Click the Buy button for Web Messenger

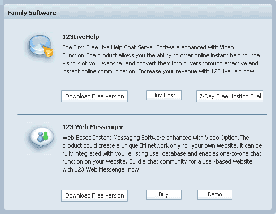pos(164,194)
